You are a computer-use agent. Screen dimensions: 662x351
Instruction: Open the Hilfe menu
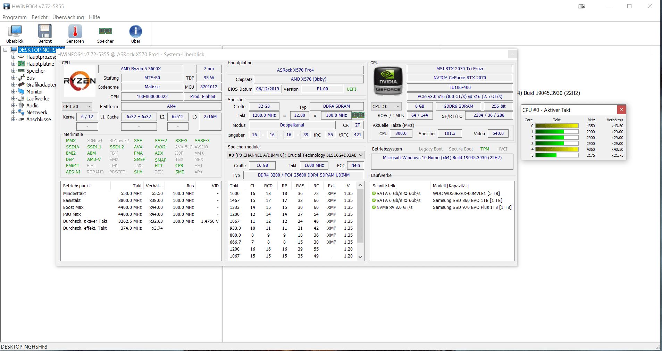click(94, 17)
